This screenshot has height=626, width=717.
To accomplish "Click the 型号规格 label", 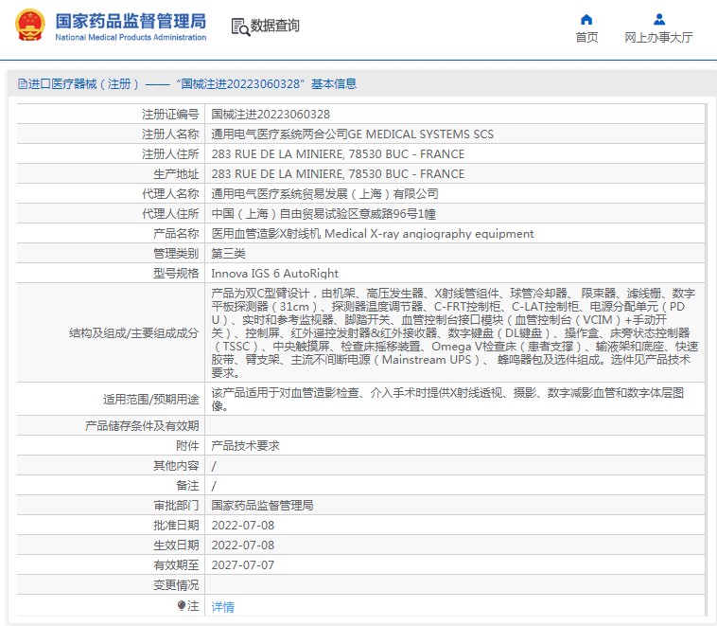I will point(176,274).
